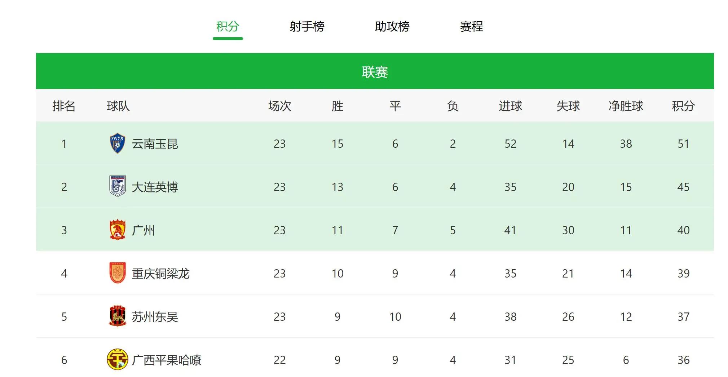Screen dimensions: 728x377
Task: Select the 积分 tab
Action: 228,26
